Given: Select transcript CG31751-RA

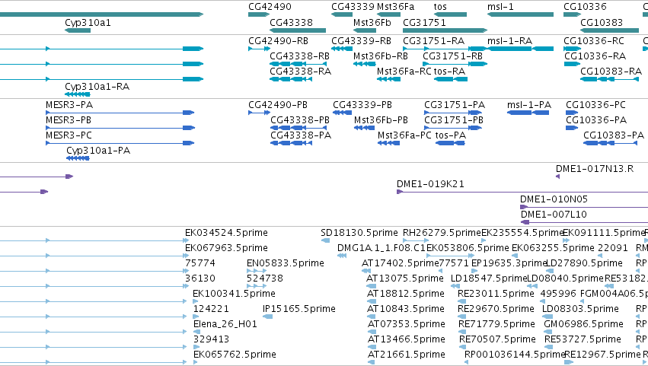Looking at the screenshot, I should (433, 41).
